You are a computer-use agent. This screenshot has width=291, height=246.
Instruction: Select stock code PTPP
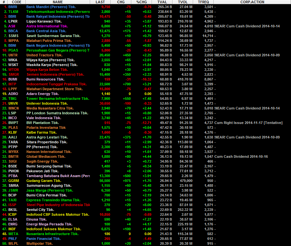point(13,147)
